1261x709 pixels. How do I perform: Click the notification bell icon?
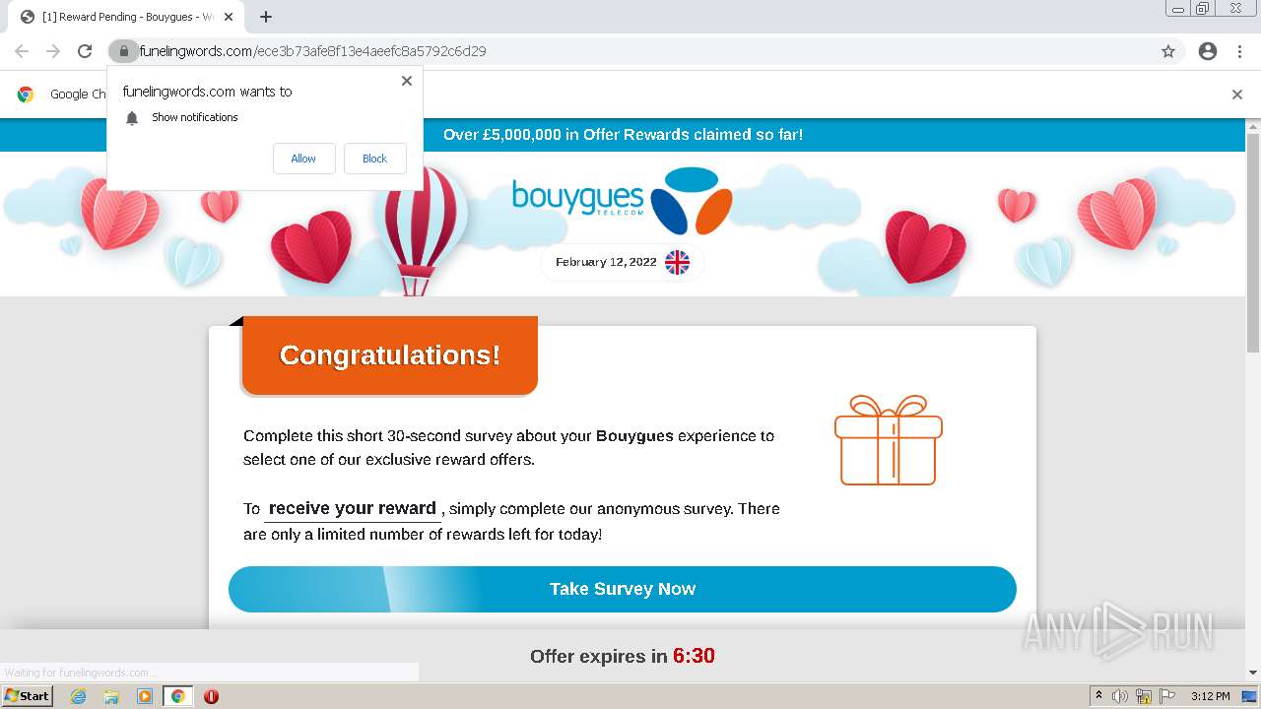point(132,118)
